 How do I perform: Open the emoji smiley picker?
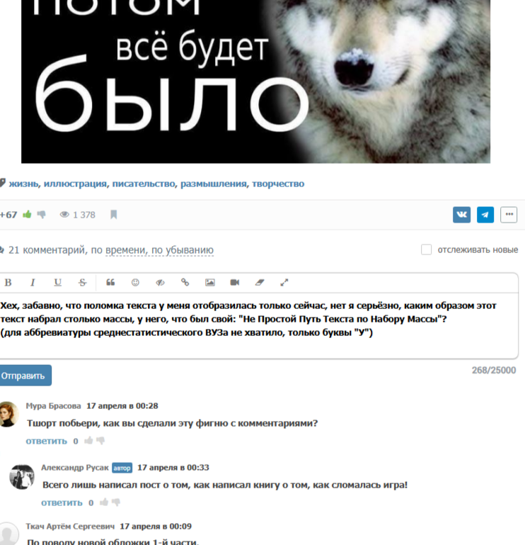click(135, 283)
